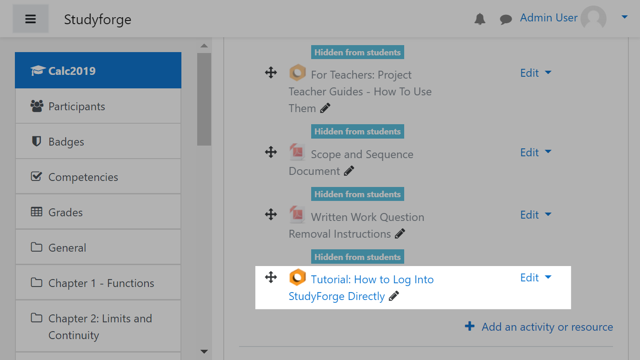Screen dimensions: 640x360
Task: Click the PDF icon for Scope and Sequence
Action: [297, 152]
